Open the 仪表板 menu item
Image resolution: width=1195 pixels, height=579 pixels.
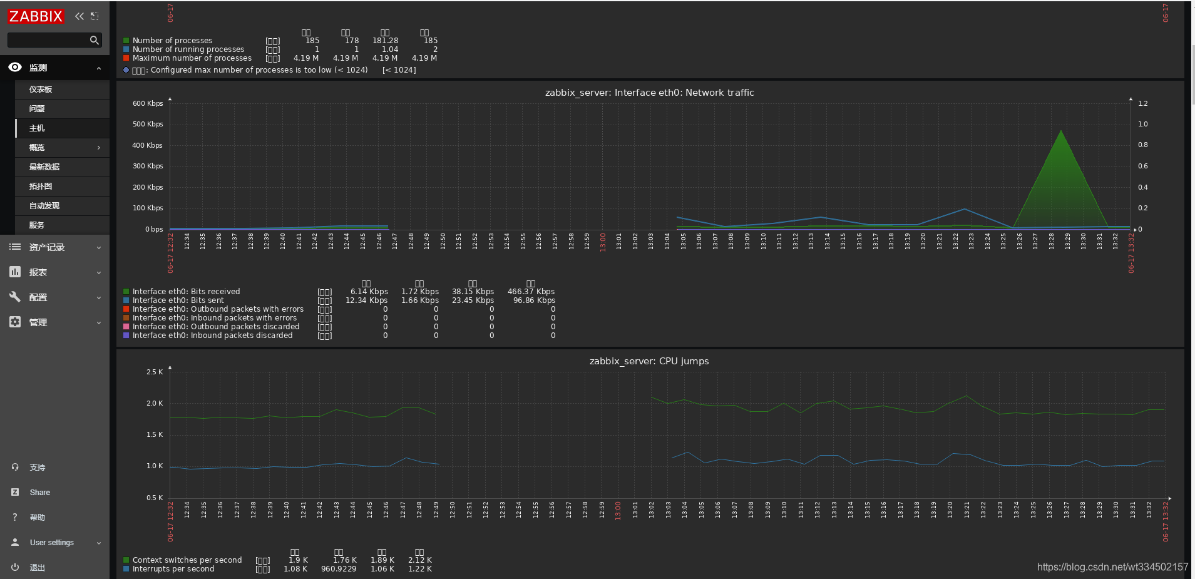62,90
